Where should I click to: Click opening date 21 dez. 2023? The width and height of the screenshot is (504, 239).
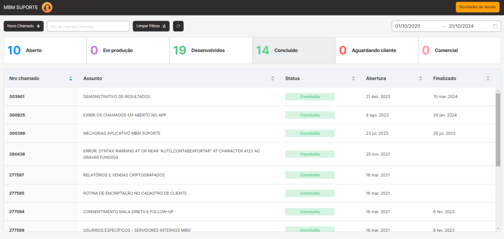pos(378,96)
